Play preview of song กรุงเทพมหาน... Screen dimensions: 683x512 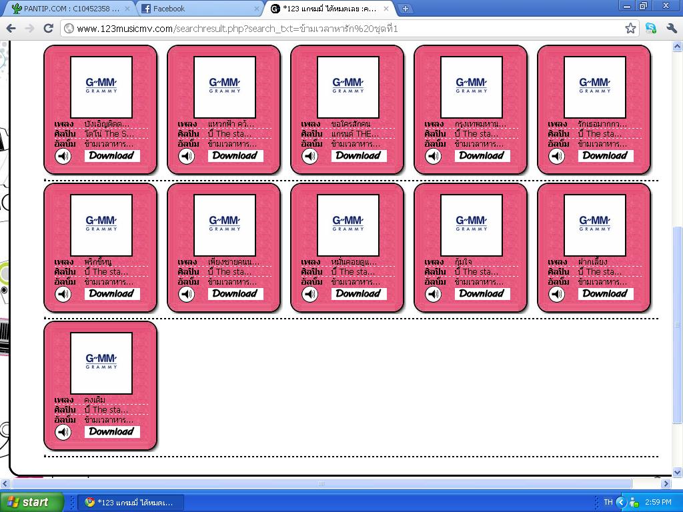(x=434, y=156)
